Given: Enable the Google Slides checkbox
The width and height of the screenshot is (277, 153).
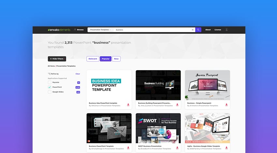Looking at the screenshot, I should click(50, 92).
